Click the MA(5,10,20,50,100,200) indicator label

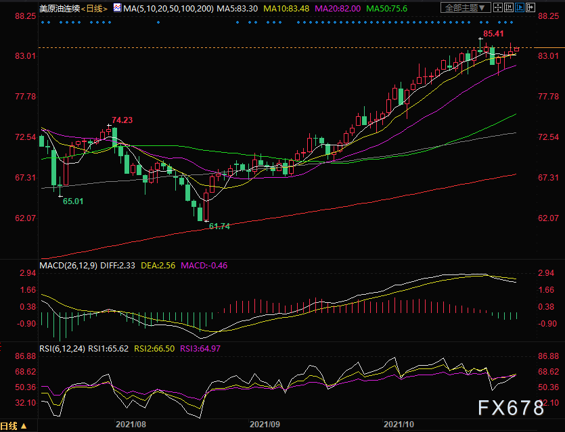pos(168,8)
